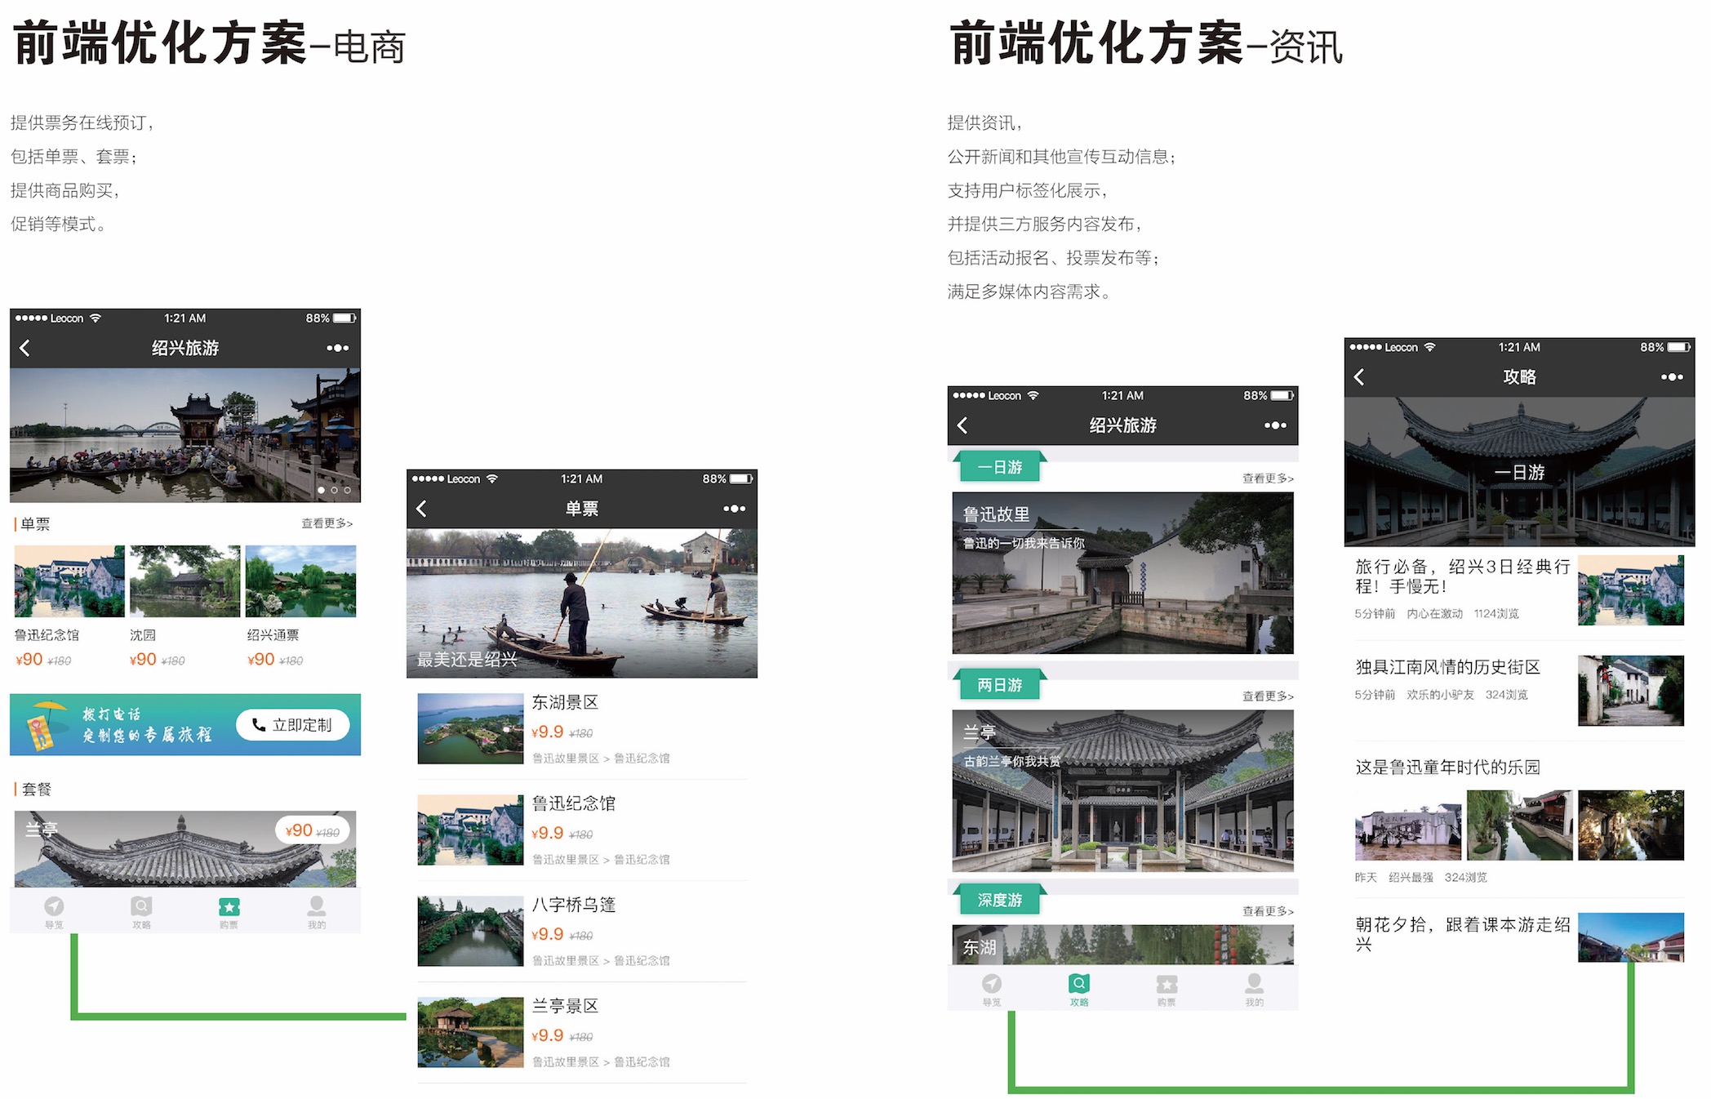This screenshot has width=1711, height=1099.
Task: Tap the phone receiver icon on 立即定制 banner
Action: click(259, 725)
